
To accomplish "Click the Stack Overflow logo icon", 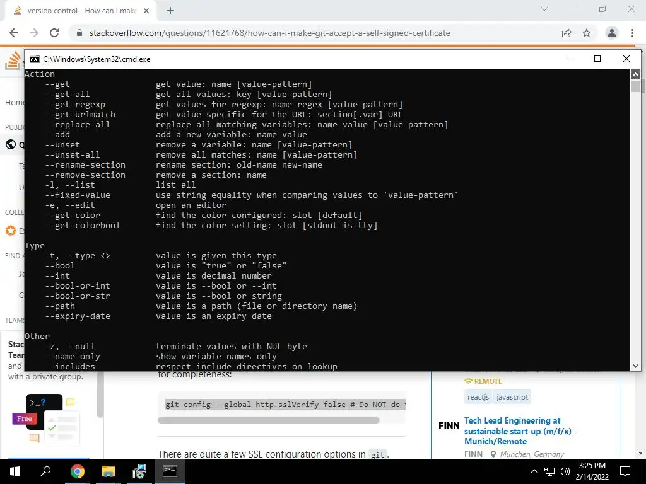I will click(x=13, y=60).
